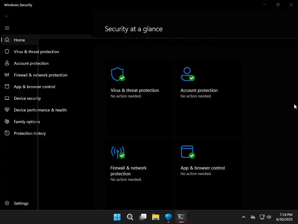Screen dimensions: 298x224
Task: Click the back arrow icon
Action: (x=7, y=16)
